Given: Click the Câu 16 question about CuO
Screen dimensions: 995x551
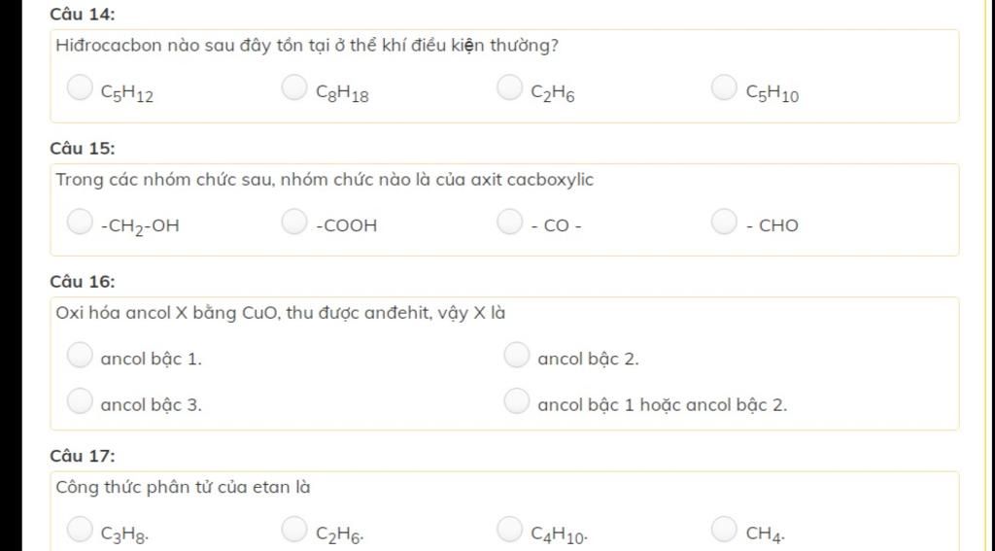Looking at the screenshot, I should 281,313.
